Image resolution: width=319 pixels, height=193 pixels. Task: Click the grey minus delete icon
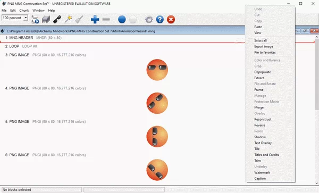(106, 20)
